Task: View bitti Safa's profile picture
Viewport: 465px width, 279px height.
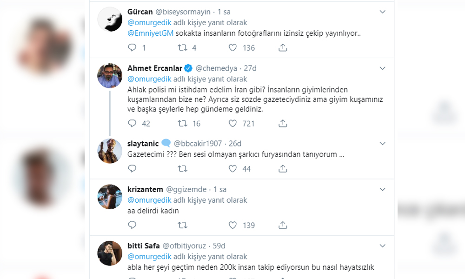Action: [110, 254]
